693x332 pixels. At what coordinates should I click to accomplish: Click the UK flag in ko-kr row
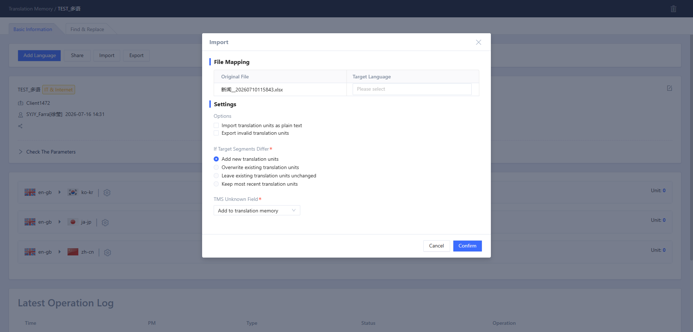click(x=30, y=192)
